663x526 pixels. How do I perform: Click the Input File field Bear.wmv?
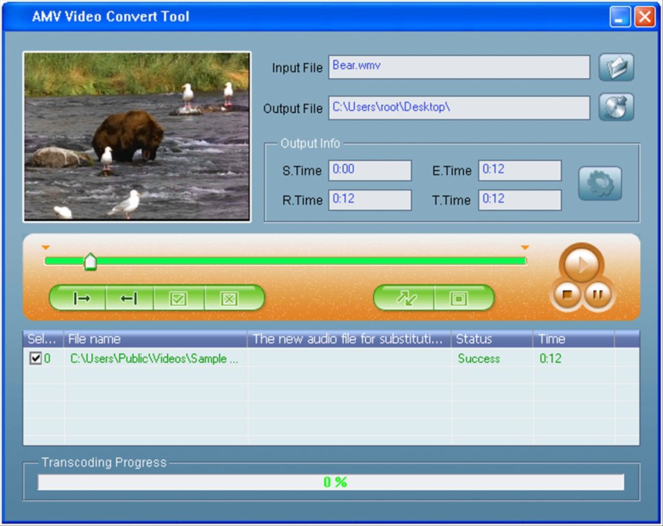459,67
